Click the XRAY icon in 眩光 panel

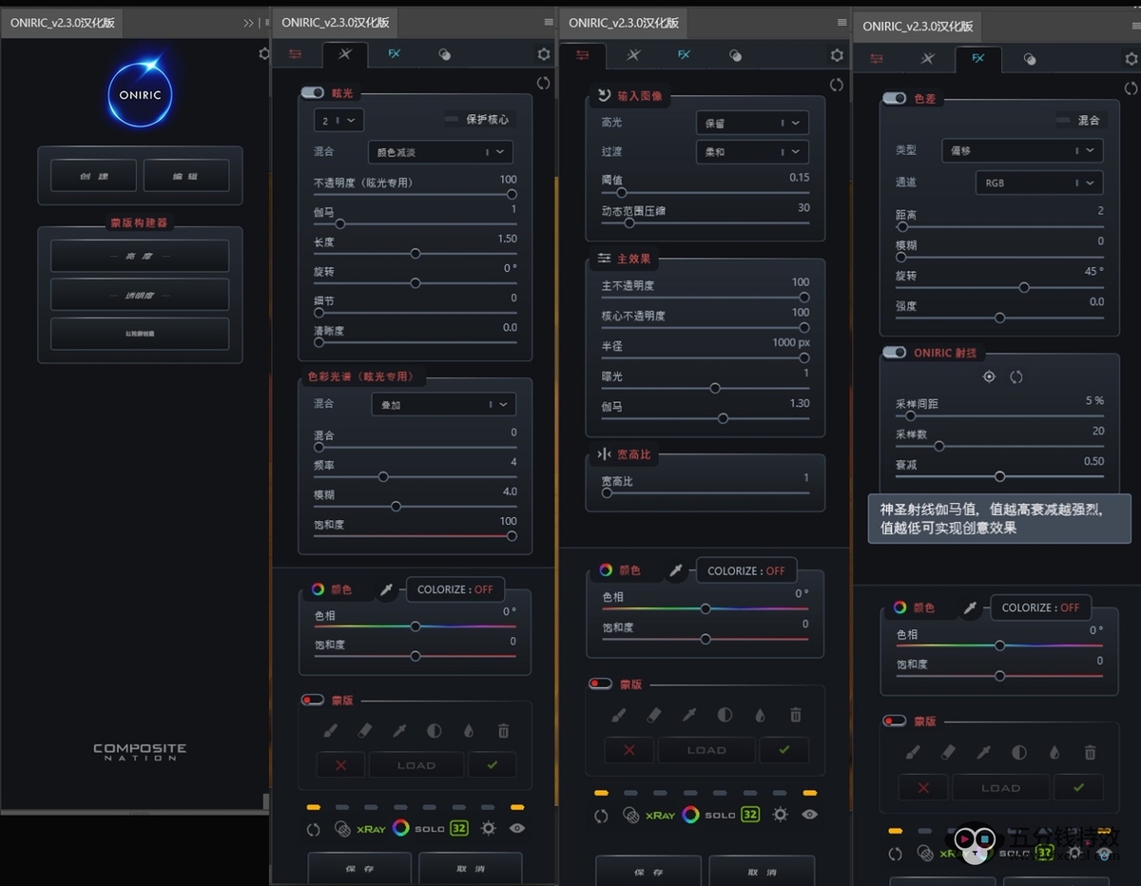pyautogui.click(x=371, y=829)
